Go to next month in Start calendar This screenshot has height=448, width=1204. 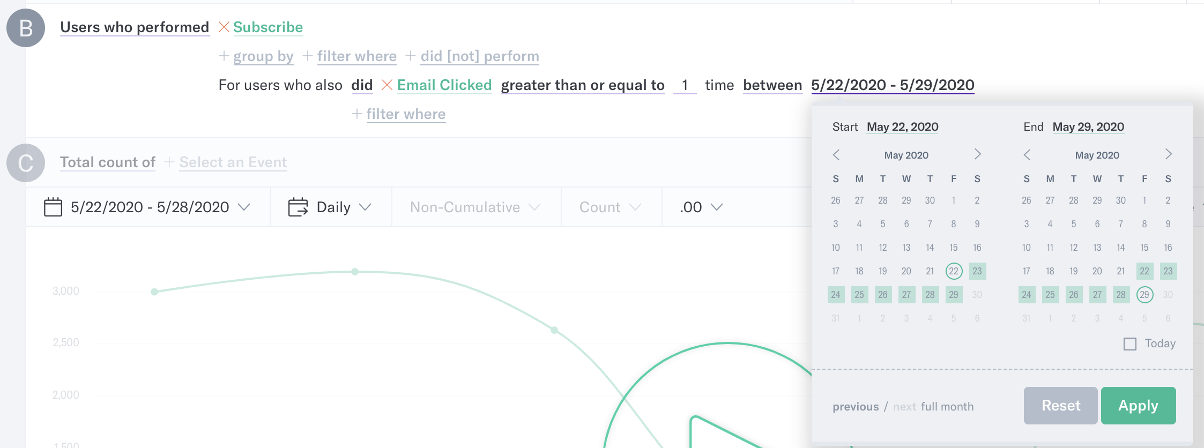click(x=978, y=154)
